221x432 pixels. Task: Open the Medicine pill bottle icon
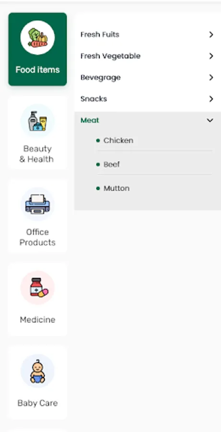click(37, 288)
